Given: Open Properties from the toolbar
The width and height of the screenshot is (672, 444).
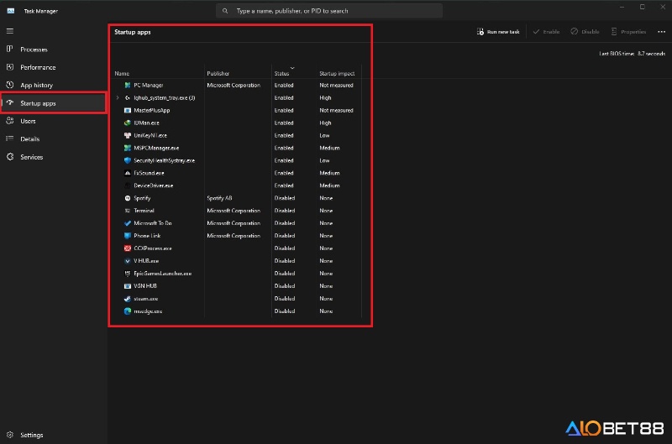Looking at the screenshot, I should [628, 32].
